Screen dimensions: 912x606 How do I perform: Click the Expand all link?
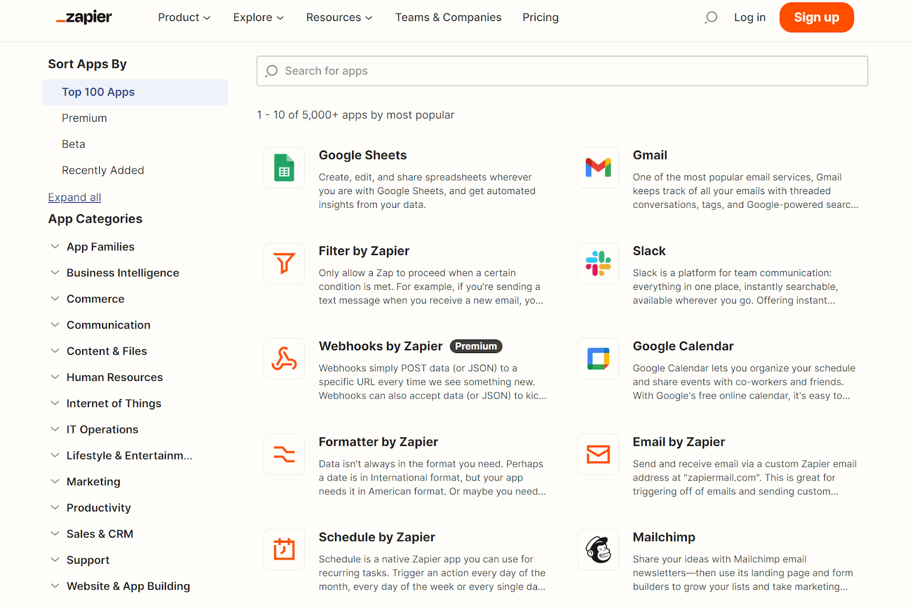point(75,197)
